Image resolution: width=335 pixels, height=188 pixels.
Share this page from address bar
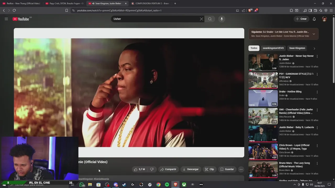pyautogui.click(x=243, y=10)
